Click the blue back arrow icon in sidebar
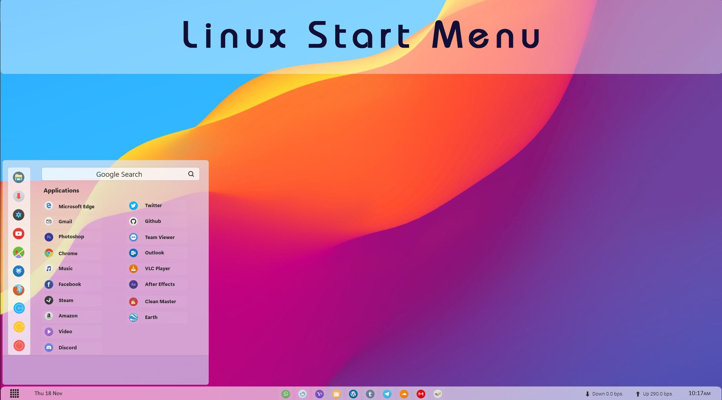The width and height of the screenshot is (722, 400). pyautogui.click(x=19, y=308)
